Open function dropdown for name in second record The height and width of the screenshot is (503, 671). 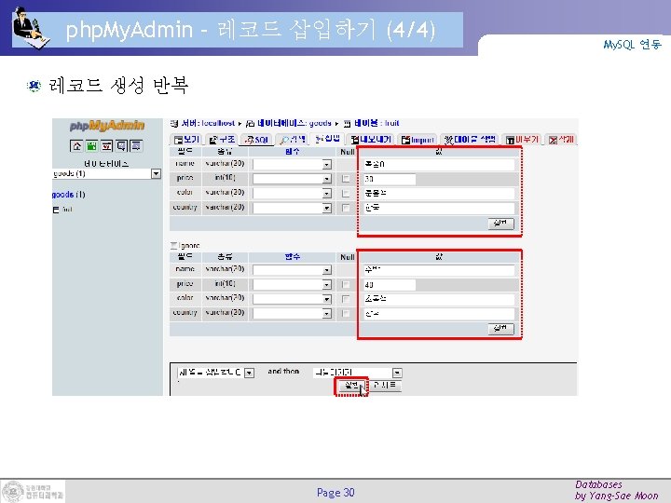[293, 270]
